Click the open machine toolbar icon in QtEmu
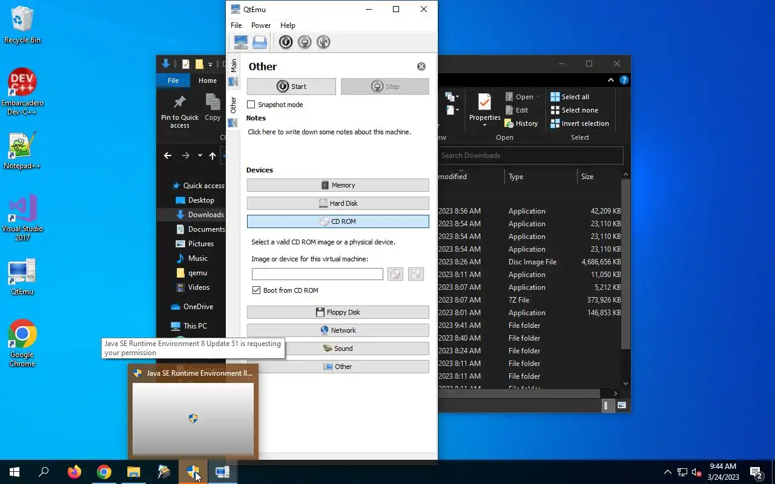775x484 pixels. point(260,42)
